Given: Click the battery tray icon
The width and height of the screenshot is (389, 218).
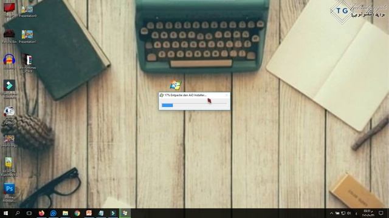Looking at the screenshot, I should [337, 213].
